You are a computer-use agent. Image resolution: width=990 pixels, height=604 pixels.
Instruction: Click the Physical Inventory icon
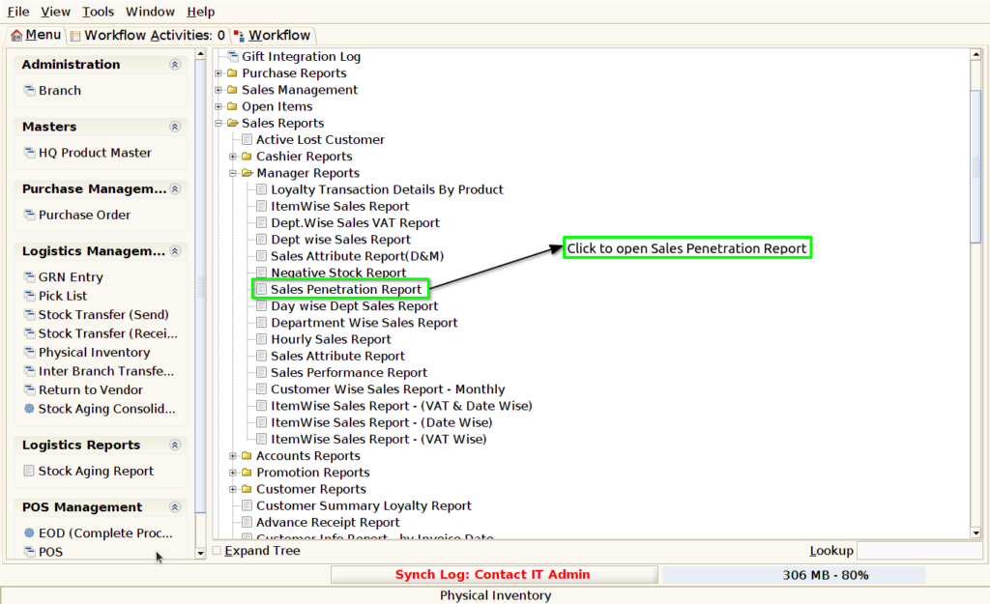pos(29,352)
